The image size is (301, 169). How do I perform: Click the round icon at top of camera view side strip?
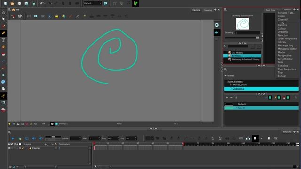(217, 25)
